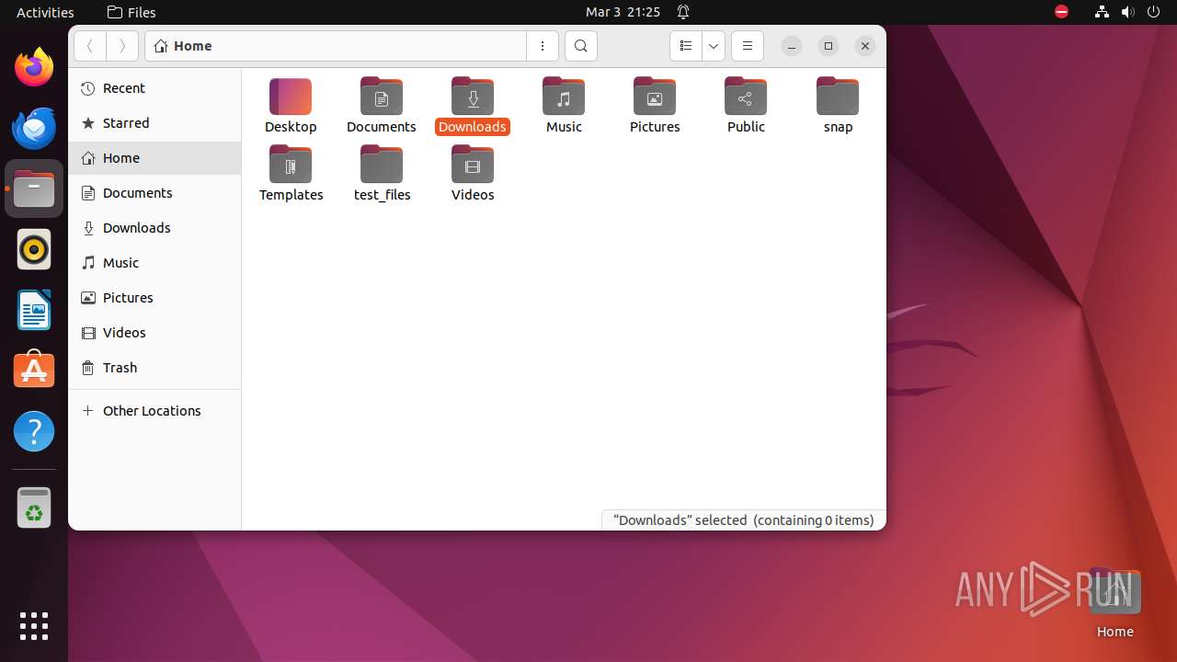Open Ubuntu Software from the dock
The image size is (1177, 662).
tap(34, 371)
